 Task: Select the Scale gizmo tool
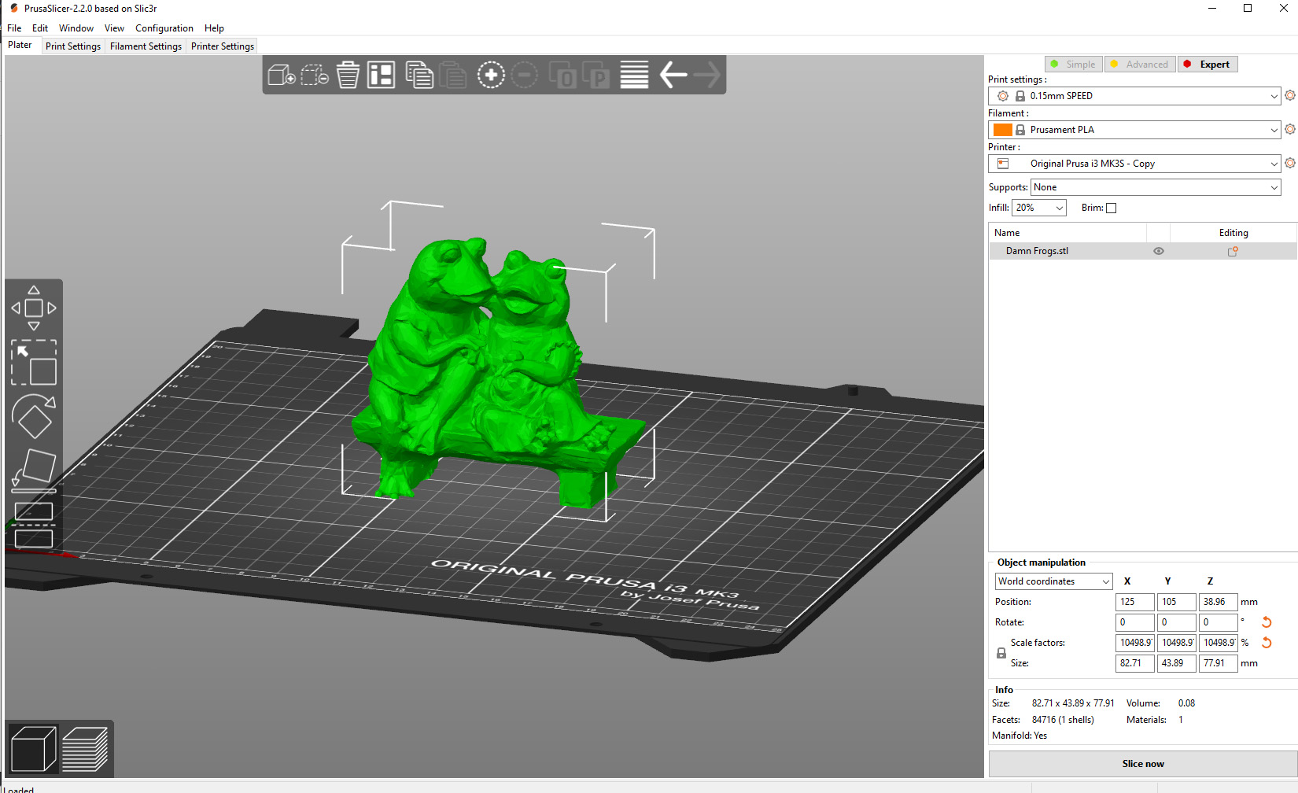tap(34, 362)
